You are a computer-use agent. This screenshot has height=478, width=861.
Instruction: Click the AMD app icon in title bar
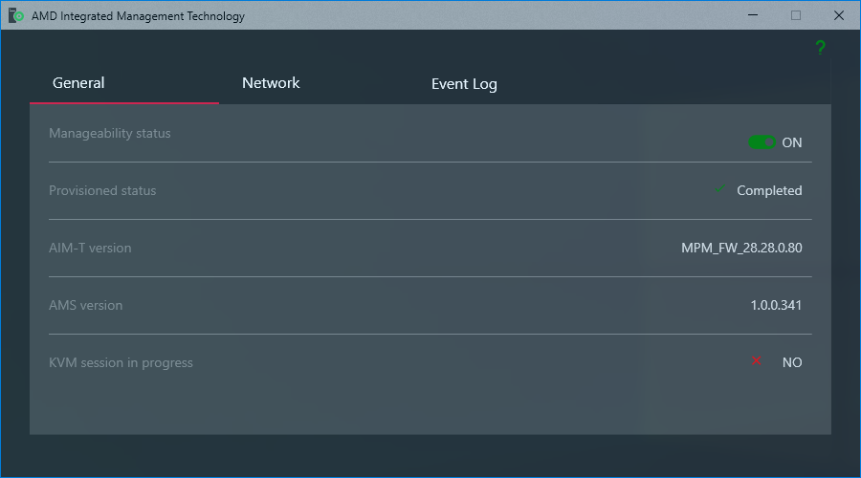click(x=16, y=15)
